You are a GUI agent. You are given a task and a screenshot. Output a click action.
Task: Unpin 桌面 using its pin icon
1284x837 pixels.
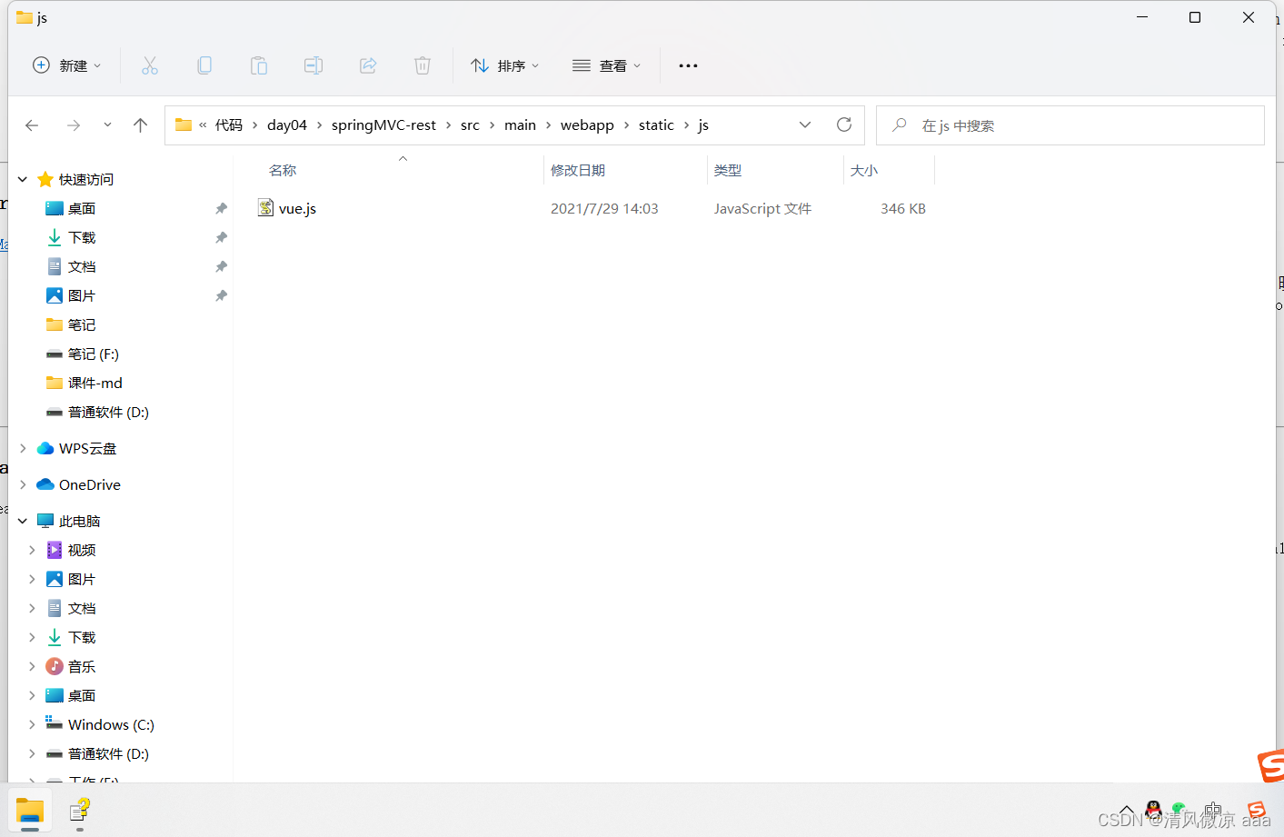(x=221, y=208)
